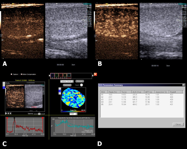Viewport: 187px width, 149px height.
Task: Go to previous ROI with left arrow
Action: click(x=49, y=75)
